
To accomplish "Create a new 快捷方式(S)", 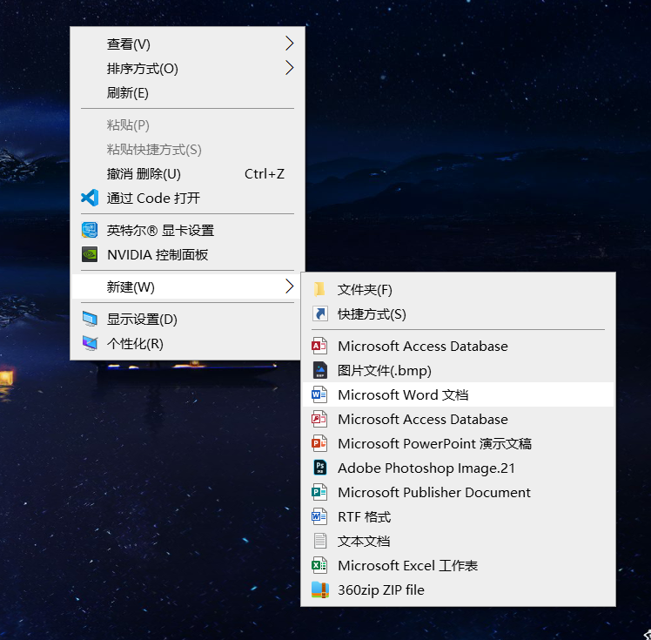I will (x=459, y=314).
